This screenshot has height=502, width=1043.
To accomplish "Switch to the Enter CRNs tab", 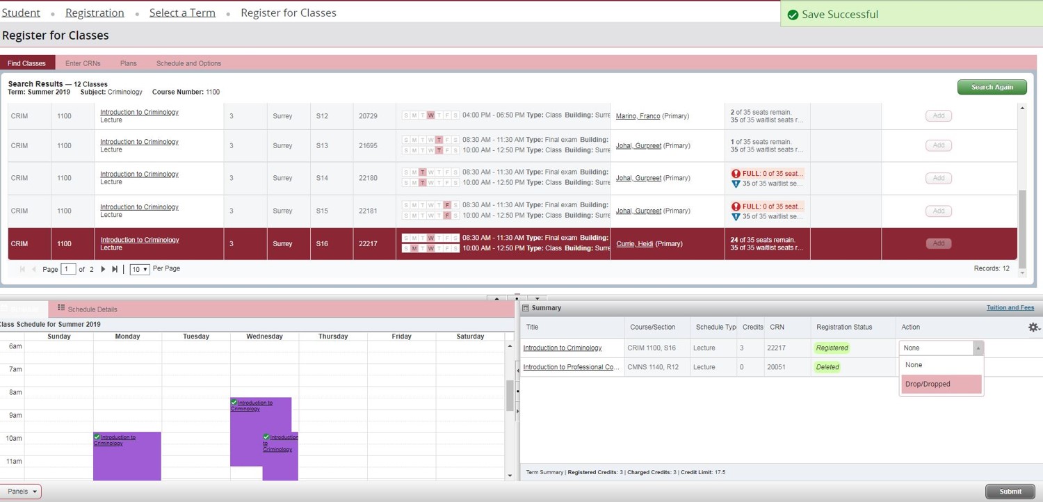I will [83, 63].
